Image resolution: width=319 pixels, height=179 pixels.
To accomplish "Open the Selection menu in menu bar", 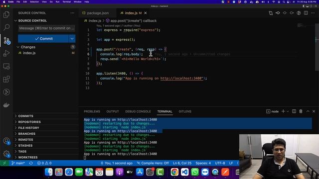I will coord(34,1).
